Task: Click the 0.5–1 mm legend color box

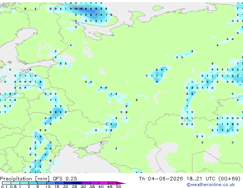Action: [15, 183]
